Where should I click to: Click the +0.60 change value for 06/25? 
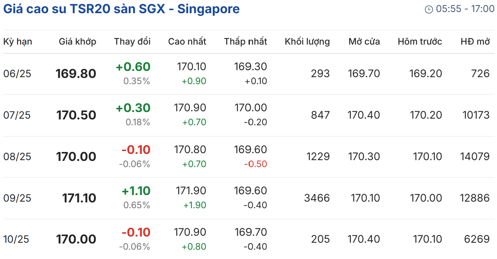133,67
